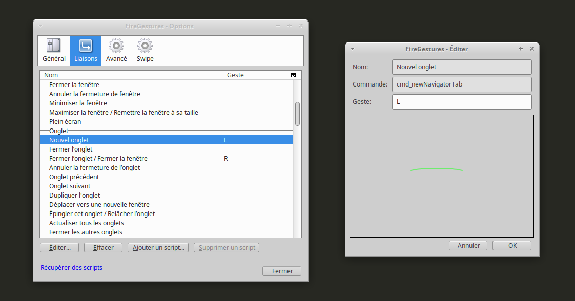Select 'Fermer l'onglet / Fermer la fenêtre' row

[x=167, y=159]
